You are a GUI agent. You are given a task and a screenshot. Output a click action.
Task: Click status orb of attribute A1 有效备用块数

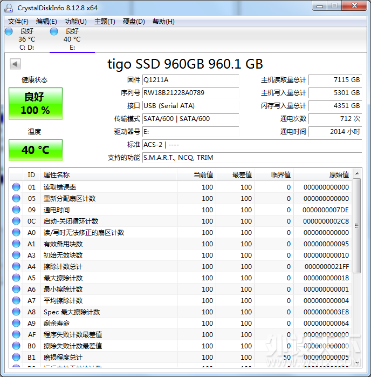pos(16,244)
